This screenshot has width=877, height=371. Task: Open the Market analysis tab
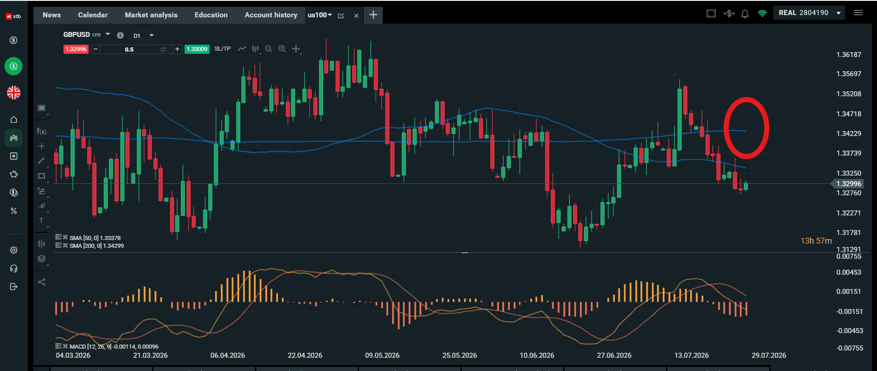151,15
